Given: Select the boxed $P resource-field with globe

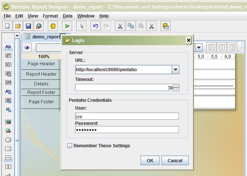Looking at the screenshot, I should click(x=8, y=100).
